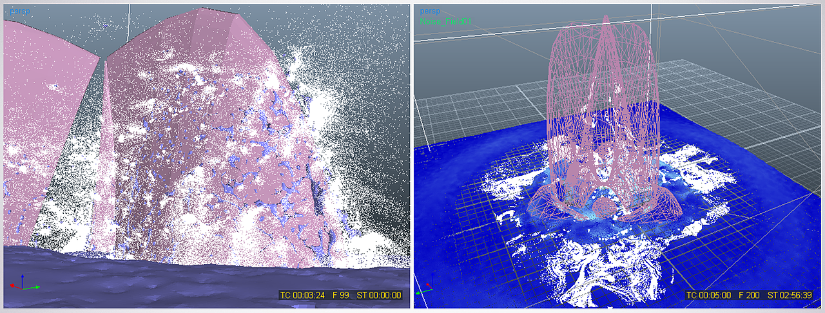Click the ST 02:56:39 simulation time readout
Screen dimensions: 825x313
[790, 296]
